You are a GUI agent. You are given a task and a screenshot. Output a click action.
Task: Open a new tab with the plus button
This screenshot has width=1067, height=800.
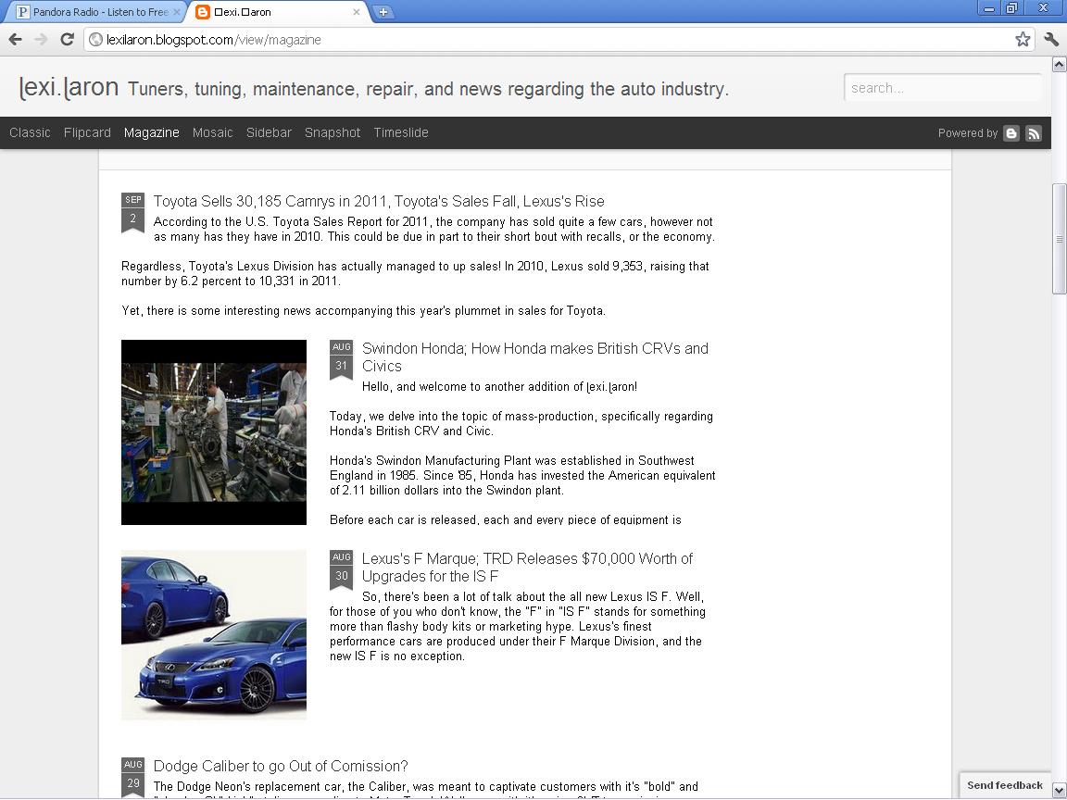coord(383,11)
